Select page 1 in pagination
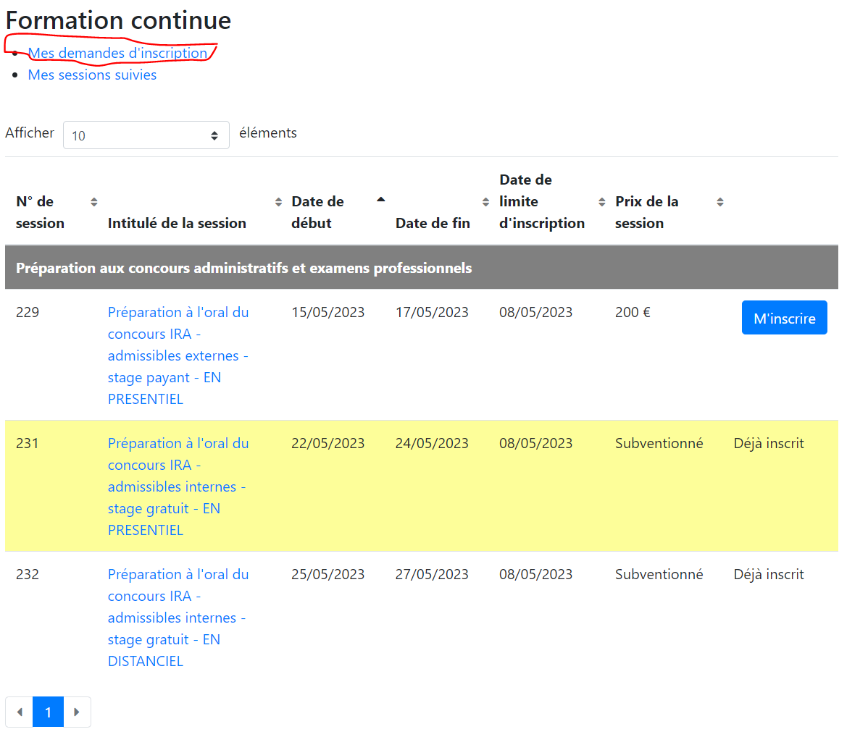Image resolution: width=868 pixels, height=737 pixels. (48, 712)
